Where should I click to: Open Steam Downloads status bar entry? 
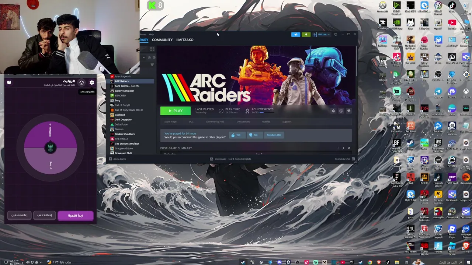pos(230,159)
